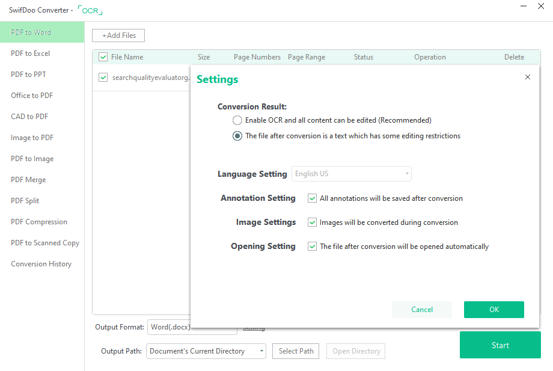Screen dimensions: 553x371
Task: Open the Language Setting dropdown
Action: click(x=351, y=174)
